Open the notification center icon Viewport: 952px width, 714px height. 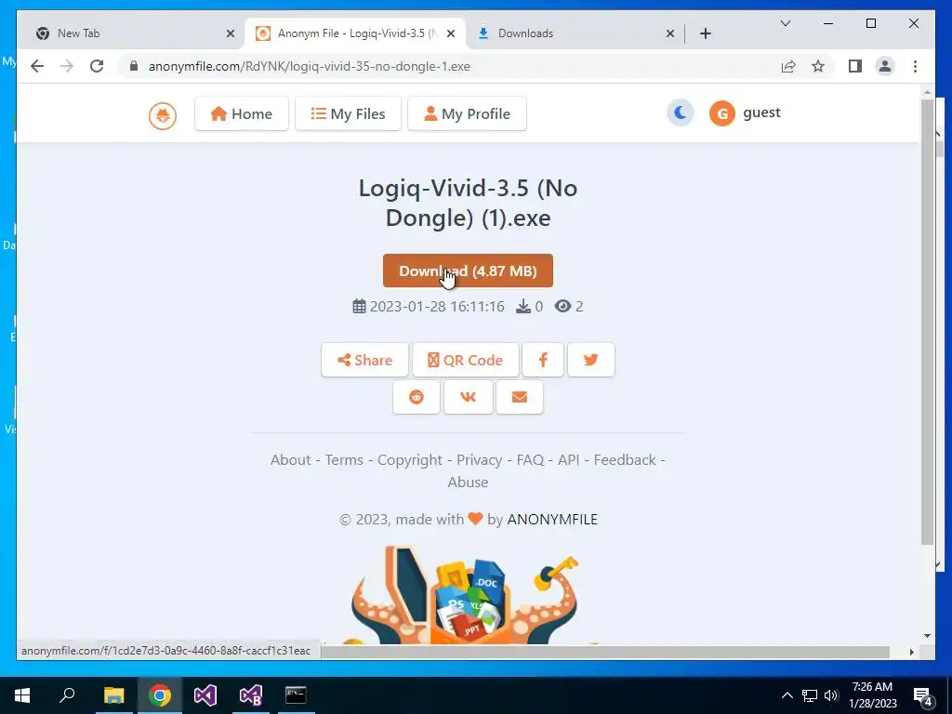tap(922, 695)
